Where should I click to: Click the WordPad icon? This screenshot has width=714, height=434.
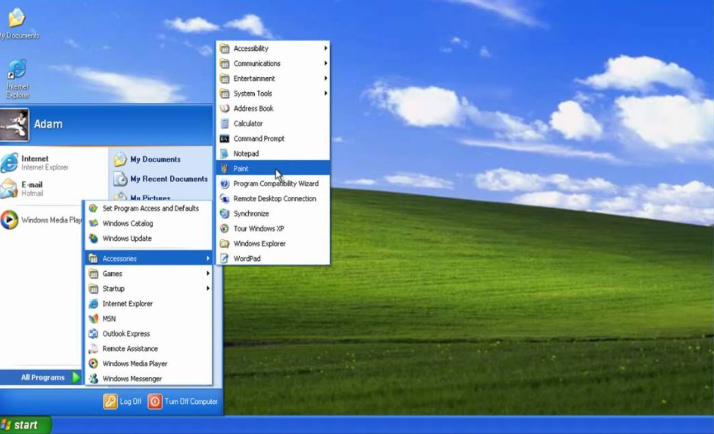tap(225, 258)
